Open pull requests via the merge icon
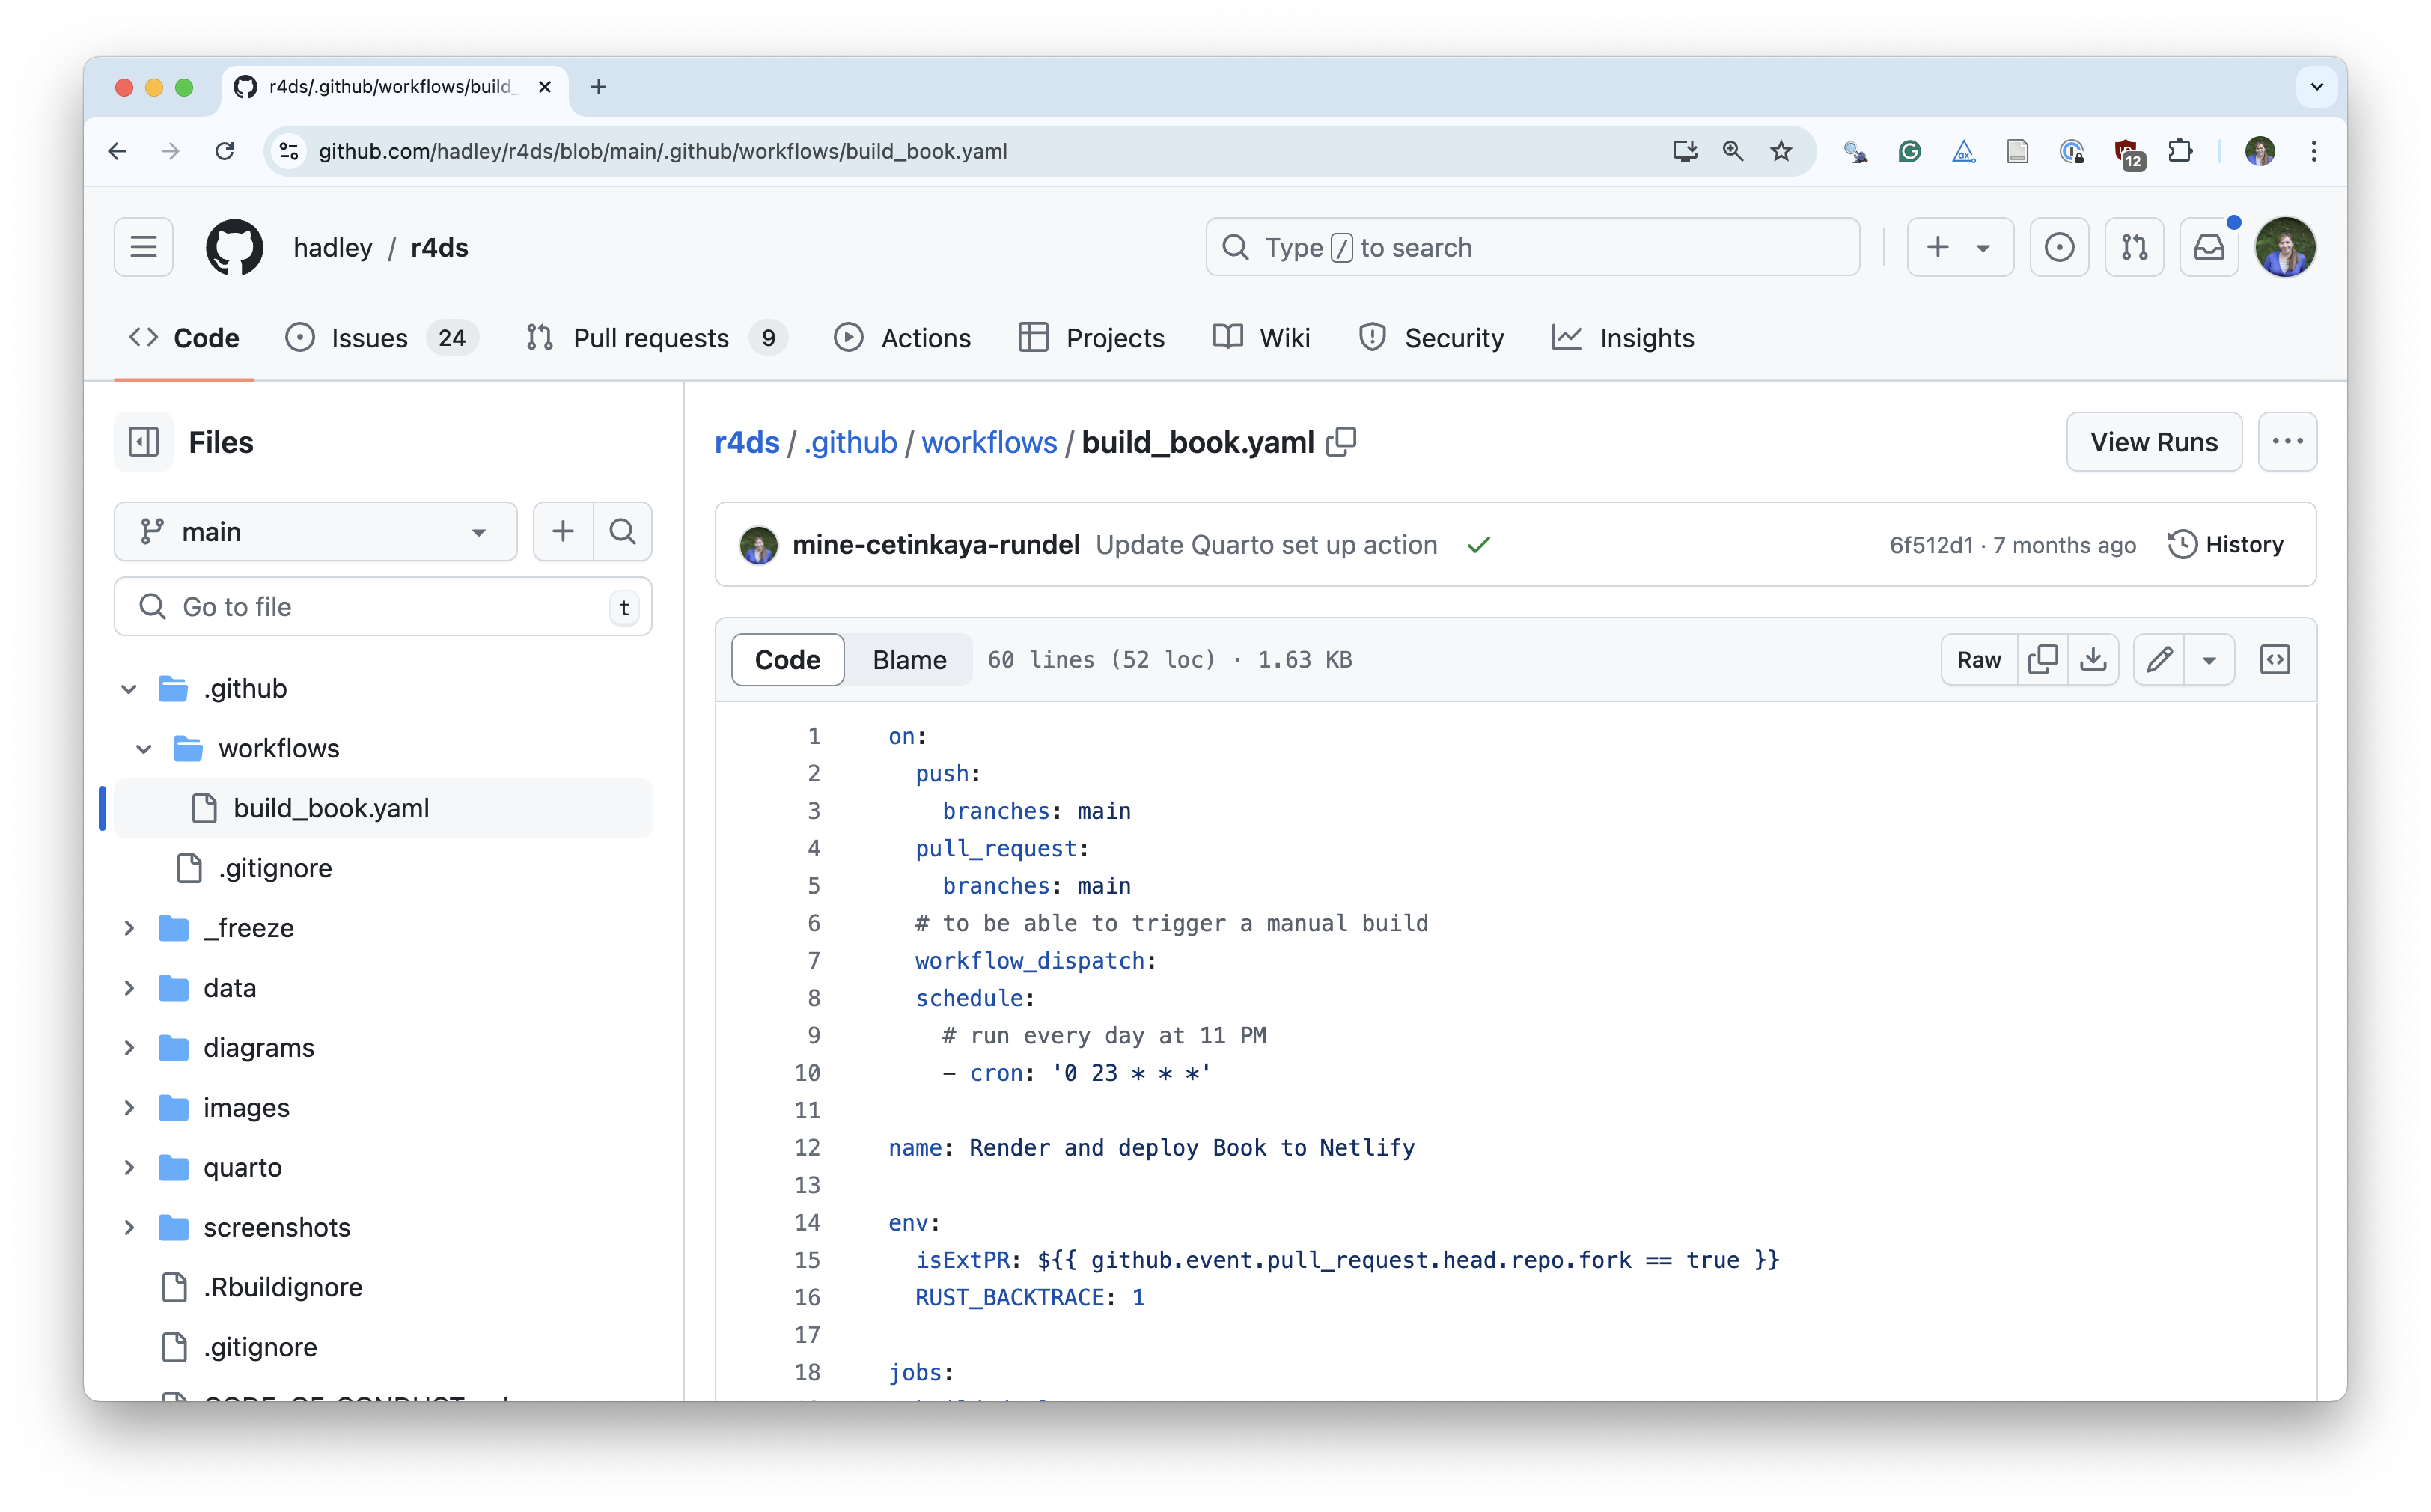2431x1512 pixels. coord(2134,247)
